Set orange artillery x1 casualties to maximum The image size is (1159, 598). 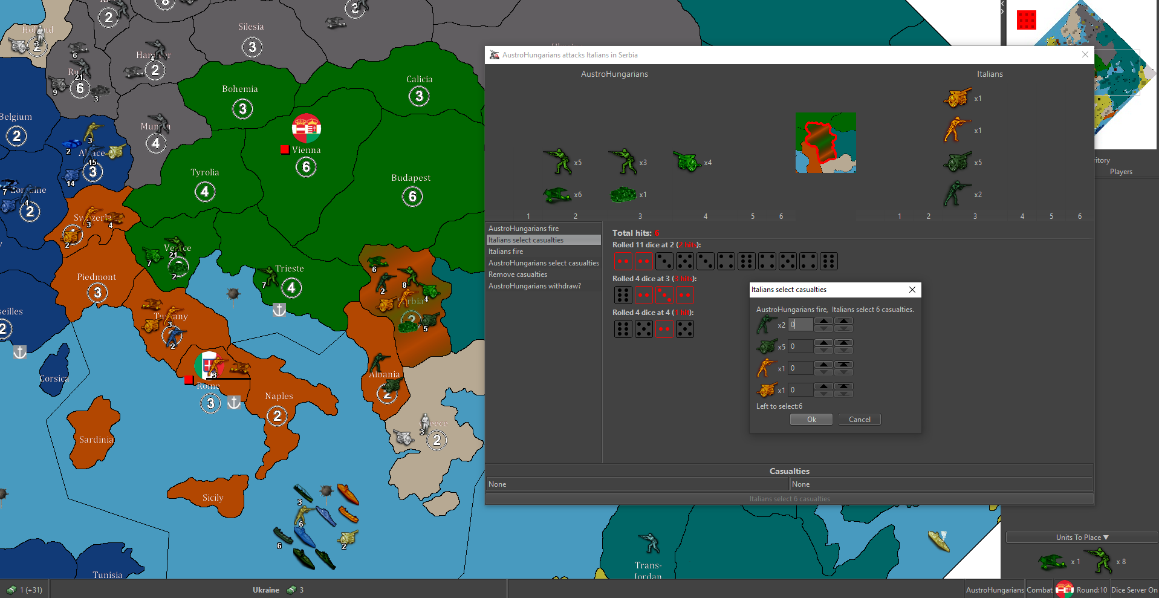843,386
